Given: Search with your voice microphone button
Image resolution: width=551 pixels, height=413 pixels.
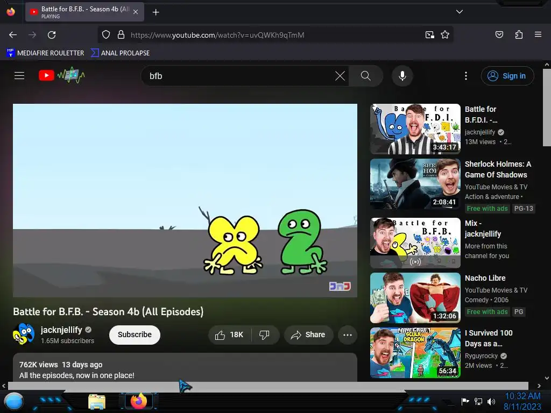Looking at the screenshot, I should coord(402,76).
